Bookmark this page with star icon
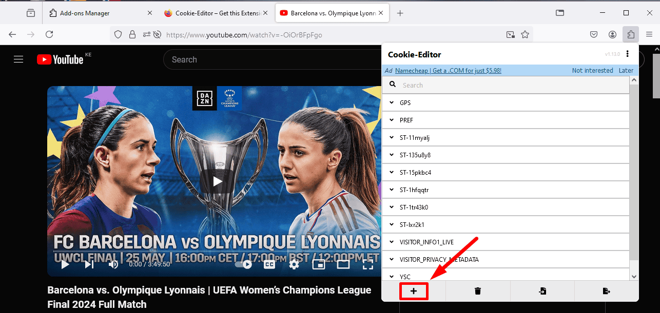Screen dimensions: 660x313 tap(525, 35)
